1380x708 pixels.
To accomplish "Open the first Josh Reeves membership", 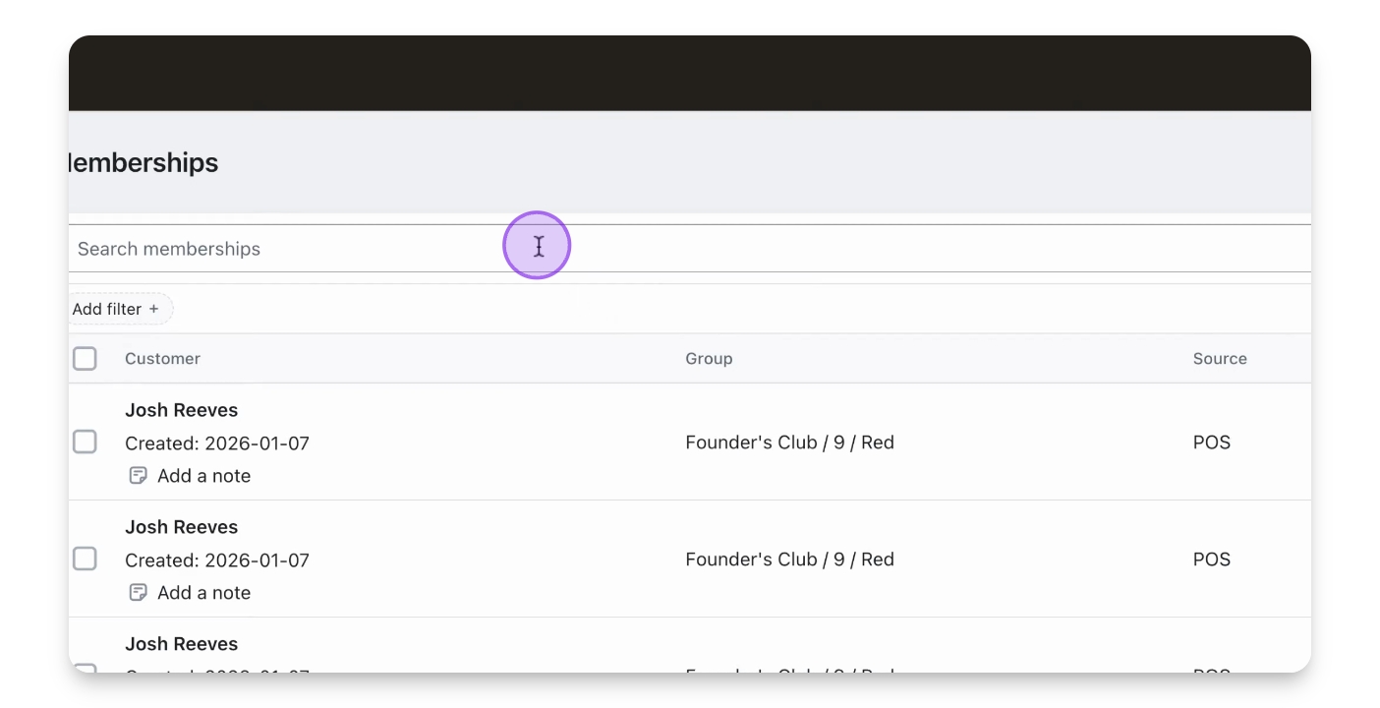I will click(182, 410).
